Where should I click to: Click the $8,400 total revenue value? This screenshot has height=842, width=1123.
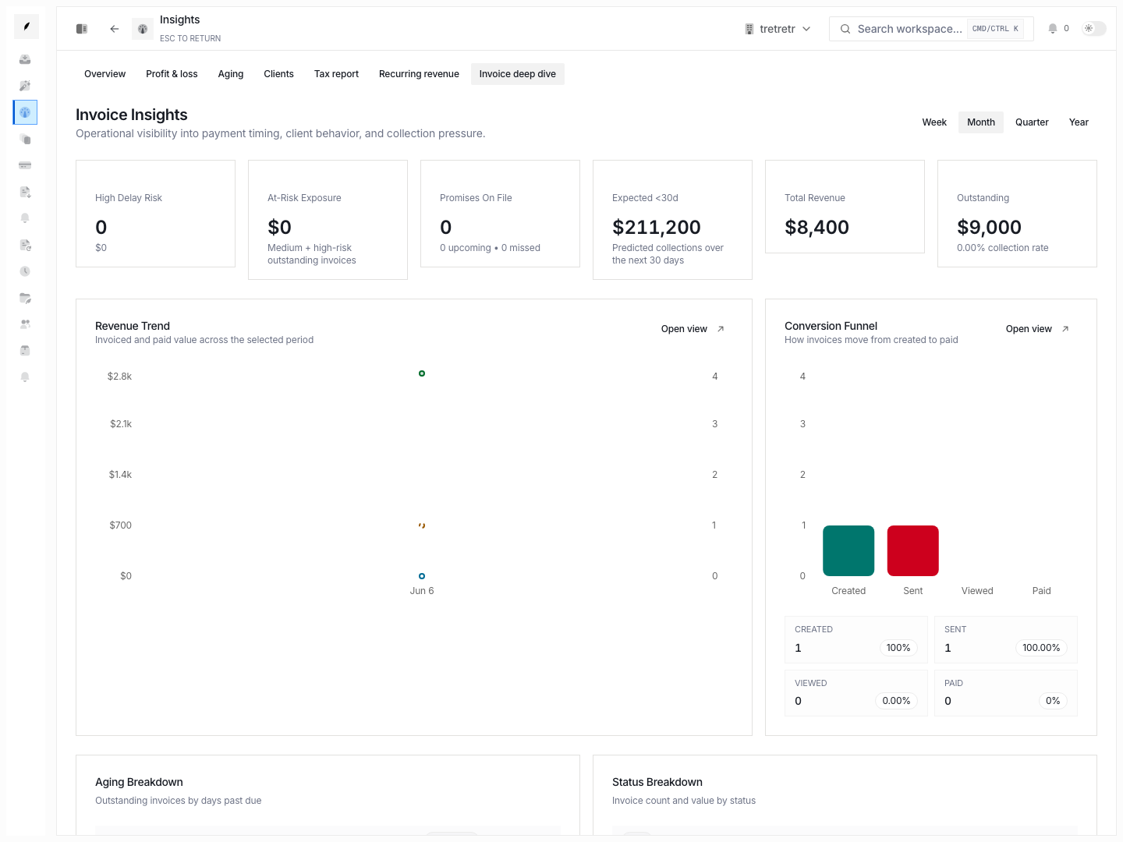pyautogui.click(x=817, y=227)
